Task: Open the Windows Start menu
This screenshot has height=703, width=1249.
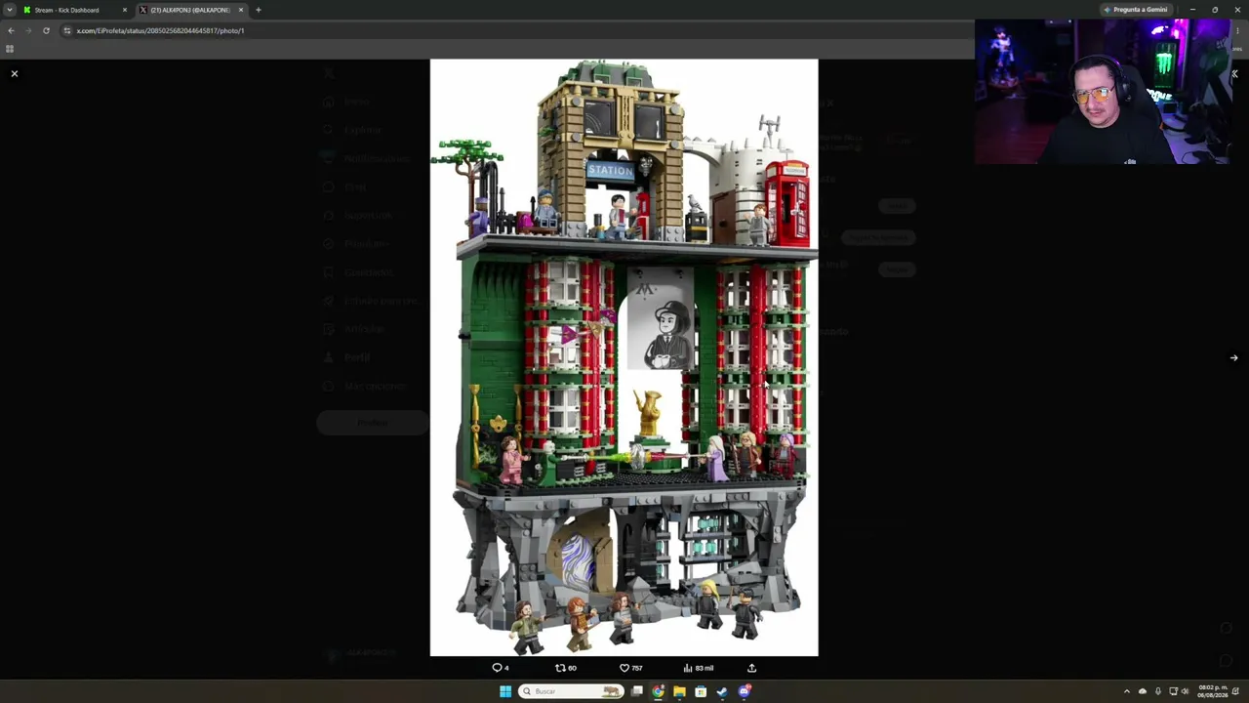Action: 505,691
